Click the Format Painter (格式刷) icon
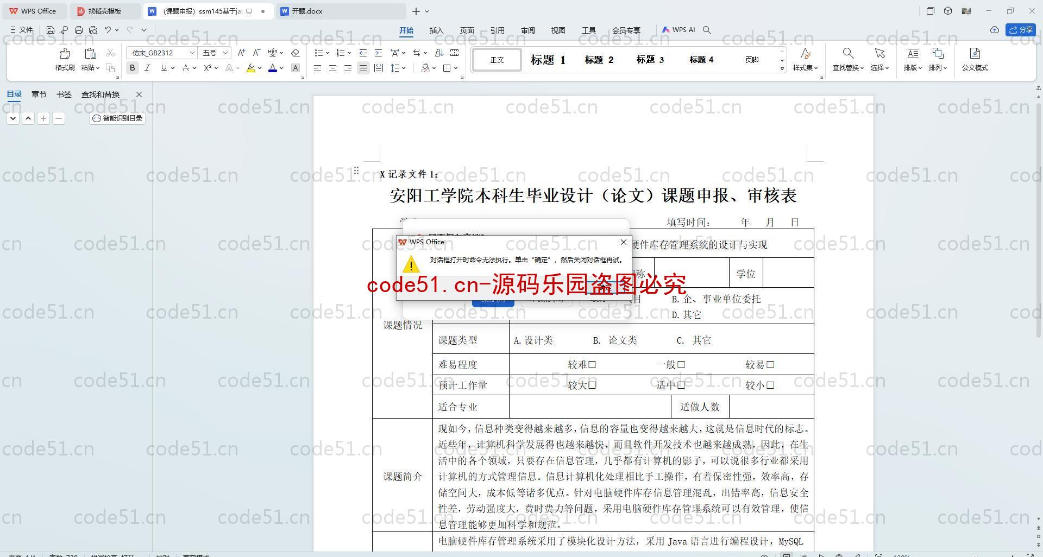This screenshot has width=1043, height=557. (65, 53)
